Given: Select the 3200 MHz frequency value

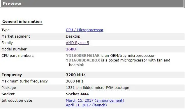Looking at the screenshot, I should [x=75, y=75].
